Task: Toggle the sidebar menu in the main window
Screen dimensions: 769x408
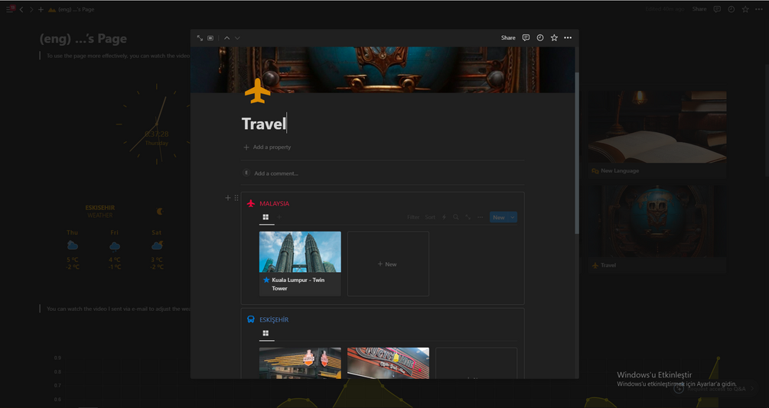Action: 9,9
